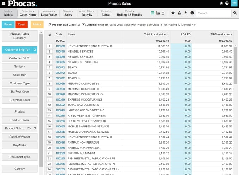Open customer code 100586 link

click(60, 143)
